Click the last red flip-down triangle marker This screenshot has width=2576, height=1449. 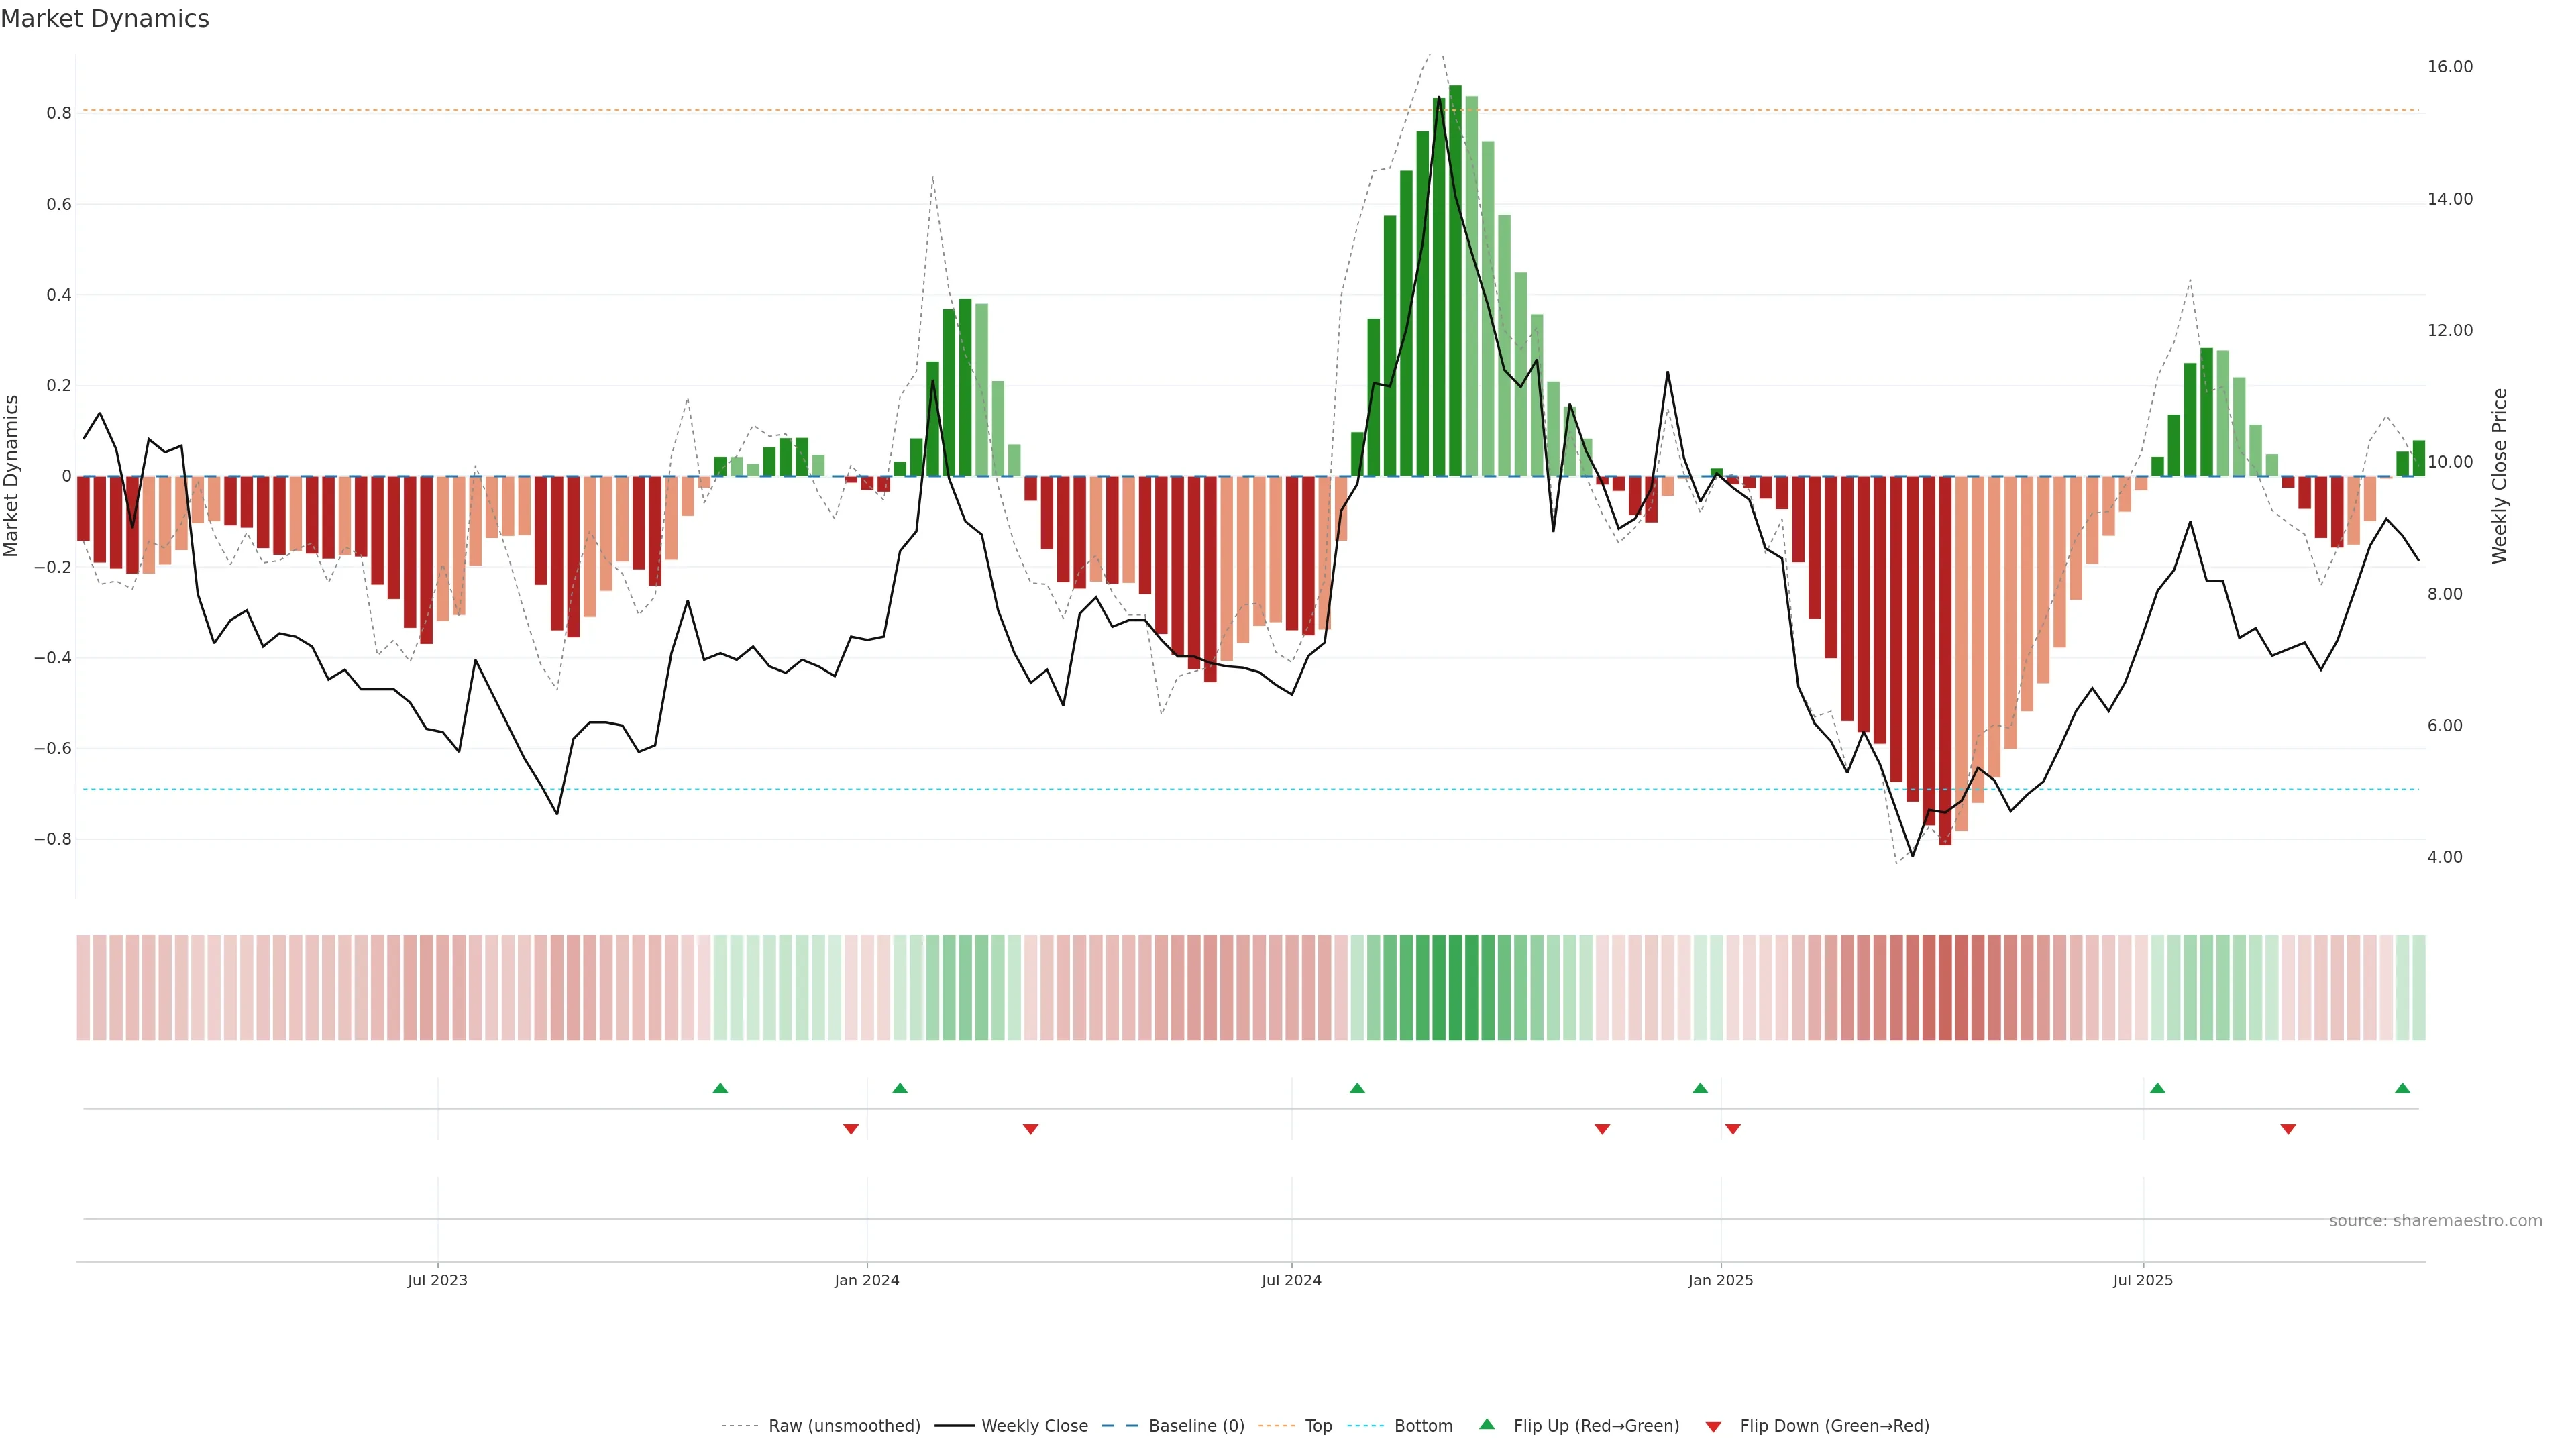tap(2288, 1129)
